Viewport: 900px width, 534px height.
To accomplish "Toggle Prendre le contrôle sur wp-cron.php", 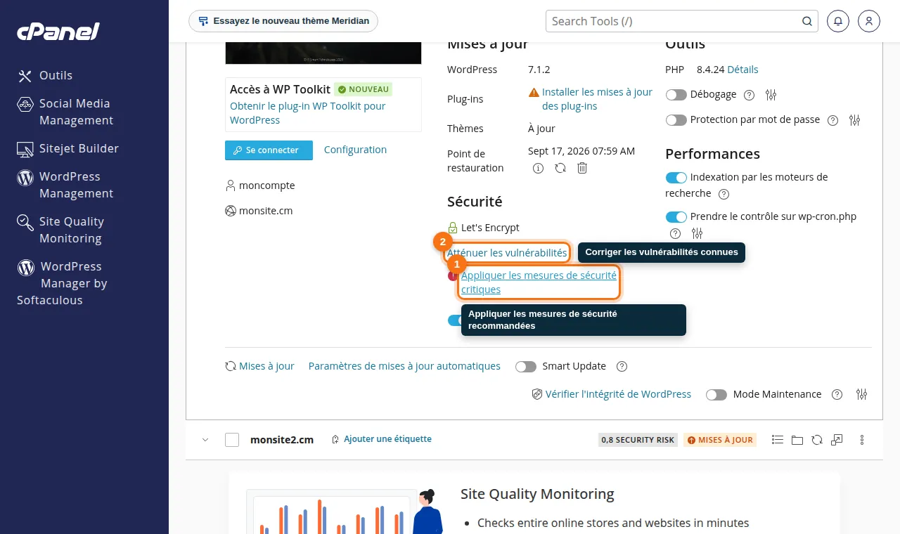I will tap(676, 217).
